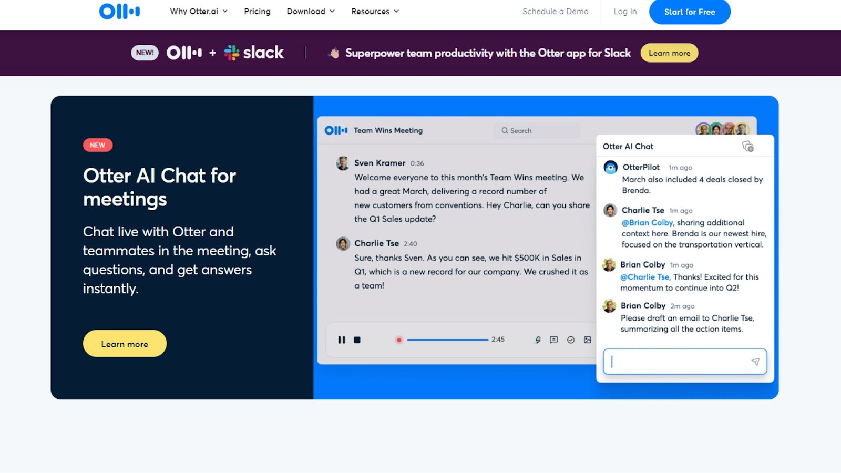Click Learn more in the Slack banner

click(669, 53)
